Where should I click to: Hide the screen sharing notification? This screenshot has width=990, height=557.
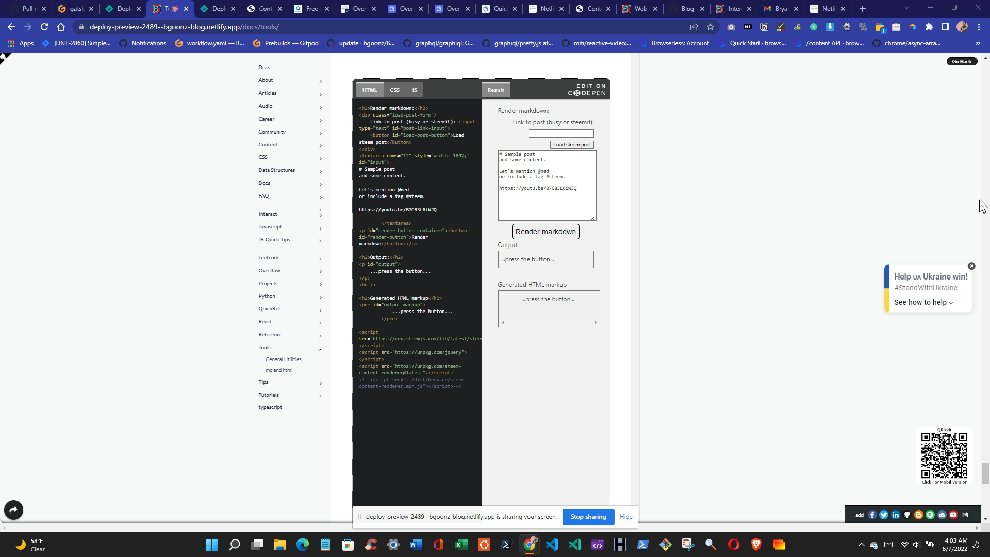click(626, 517)
